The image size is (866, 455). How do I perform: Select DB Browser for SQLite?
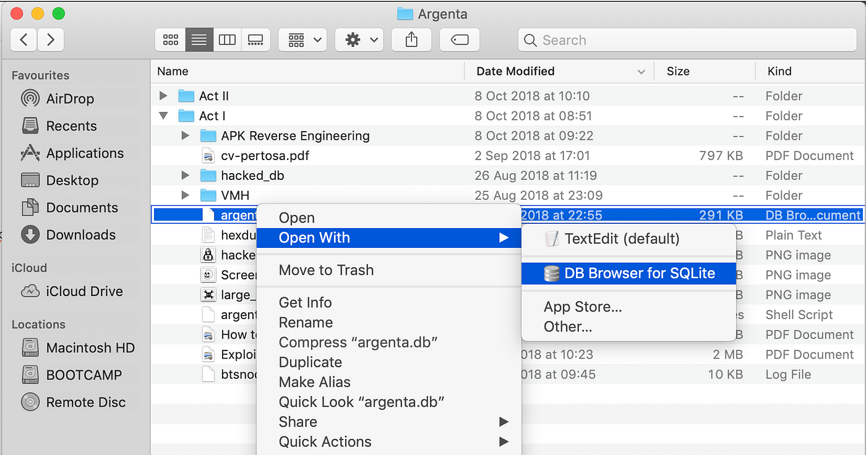click(628, 273)
